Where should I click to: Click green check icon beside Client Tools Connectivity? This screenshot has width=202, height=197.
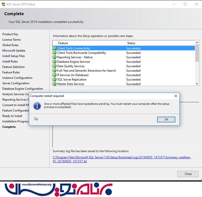[x=55, y=48]
